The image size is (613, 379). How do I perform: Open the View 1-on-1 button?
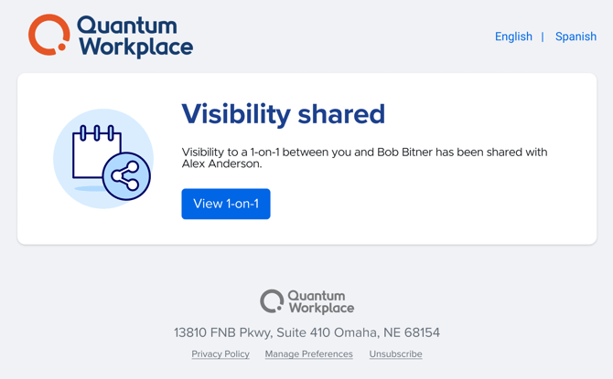coord(226,204)
